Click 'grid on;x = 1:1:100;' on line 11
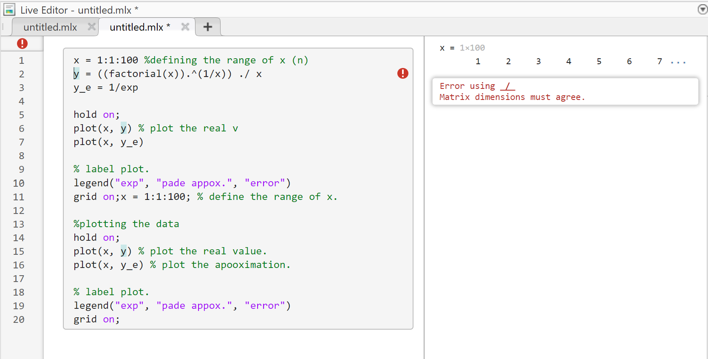Image resolution: width=708 pixels, height=359 pixels. tap(132, 197)
